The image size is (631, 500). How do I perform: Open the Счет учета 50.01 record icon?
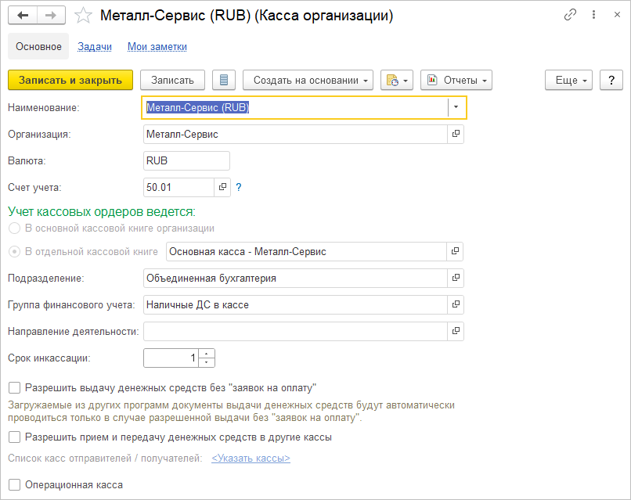[x=222, y=187]
